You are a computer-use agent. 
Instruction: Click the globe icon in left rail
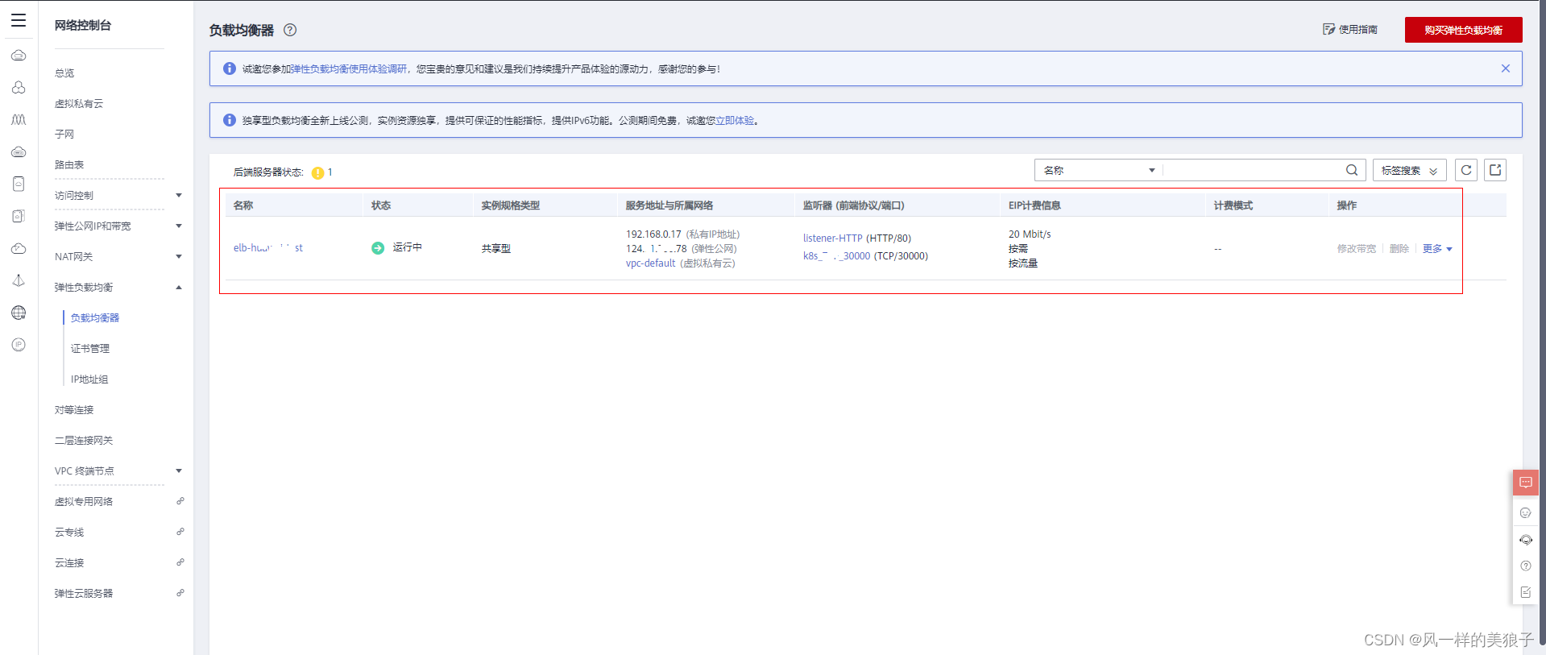point(19,313)
